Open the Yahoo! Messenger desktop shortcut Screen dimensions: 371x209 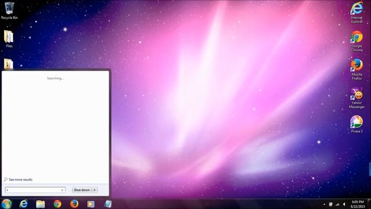click(357, 98)
